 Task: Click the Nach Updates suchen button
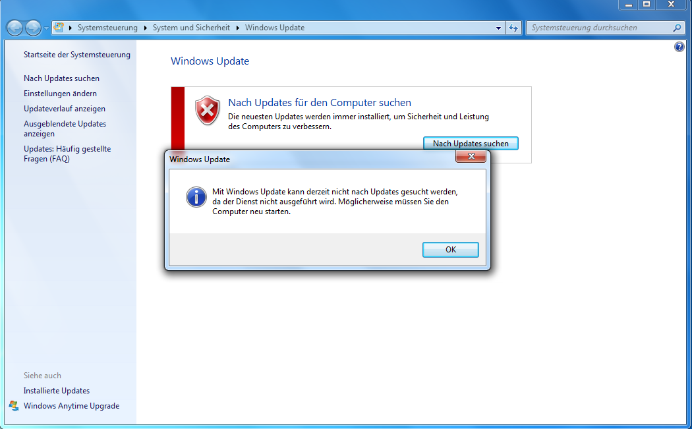pyautogui.click(x=471, y=144)
